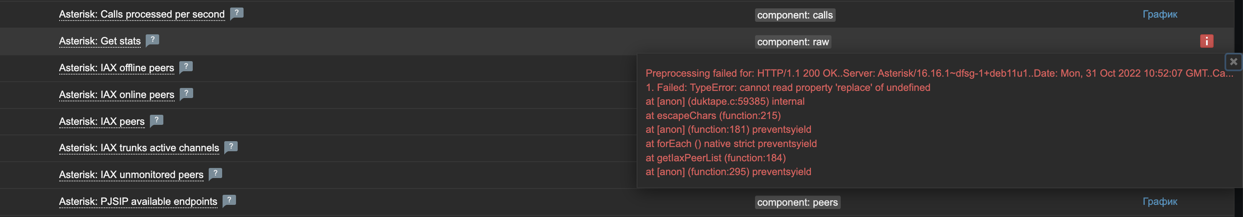Click График link for PJSIP endpoints row
Screen dimensions: 1243x217
pos(1159,201)
